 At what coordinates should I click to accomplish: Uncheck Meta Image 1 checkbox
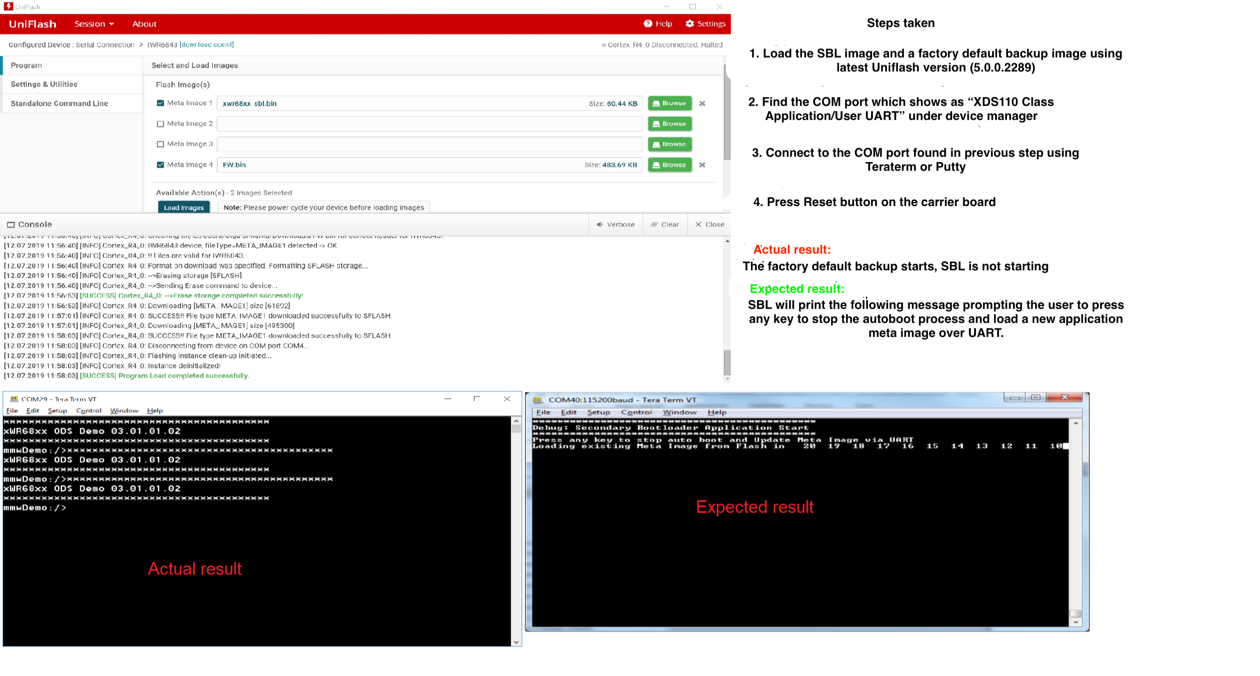click(160, 103)
